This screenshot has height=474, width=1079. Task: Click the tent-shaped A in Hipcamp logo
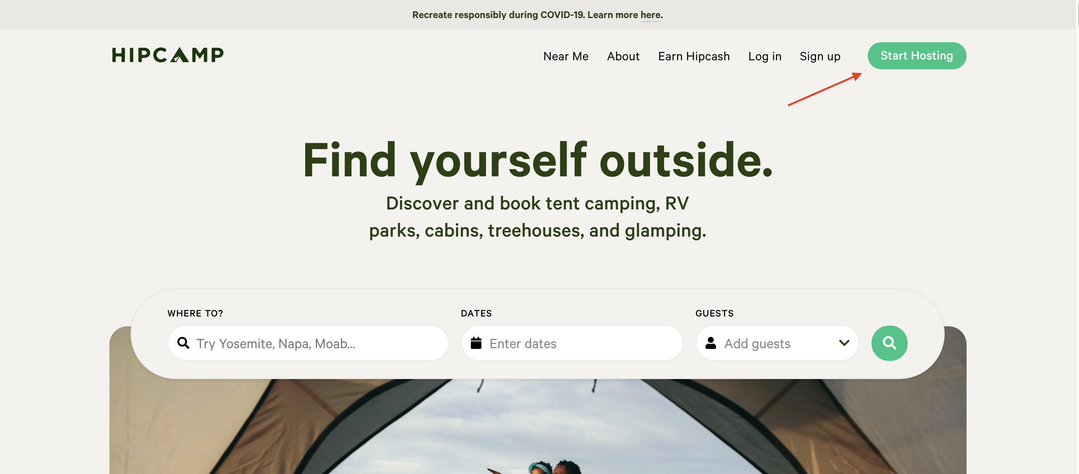click(x=180, y=55)
